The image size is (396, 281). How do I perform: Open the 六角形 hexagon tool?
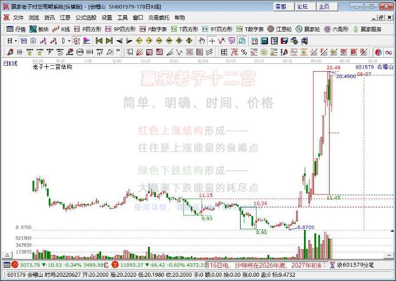336,29
